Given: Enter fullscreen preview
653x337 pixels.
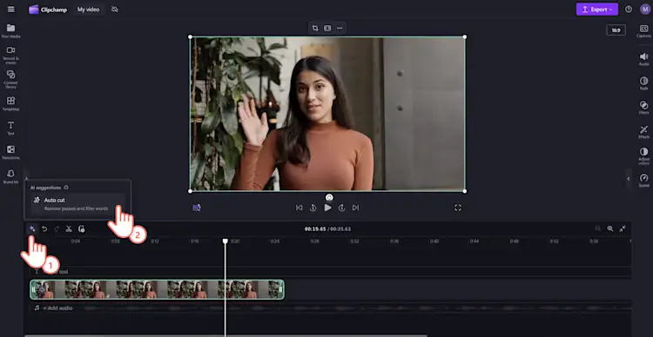Looking at the screenshot, I should [x=458, y=208].
